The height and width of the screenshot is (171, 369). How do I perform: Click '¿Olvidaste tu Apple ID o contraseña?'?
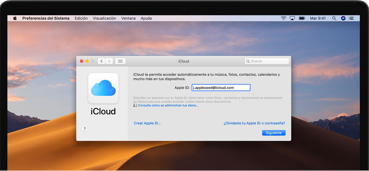click(254, 123)
